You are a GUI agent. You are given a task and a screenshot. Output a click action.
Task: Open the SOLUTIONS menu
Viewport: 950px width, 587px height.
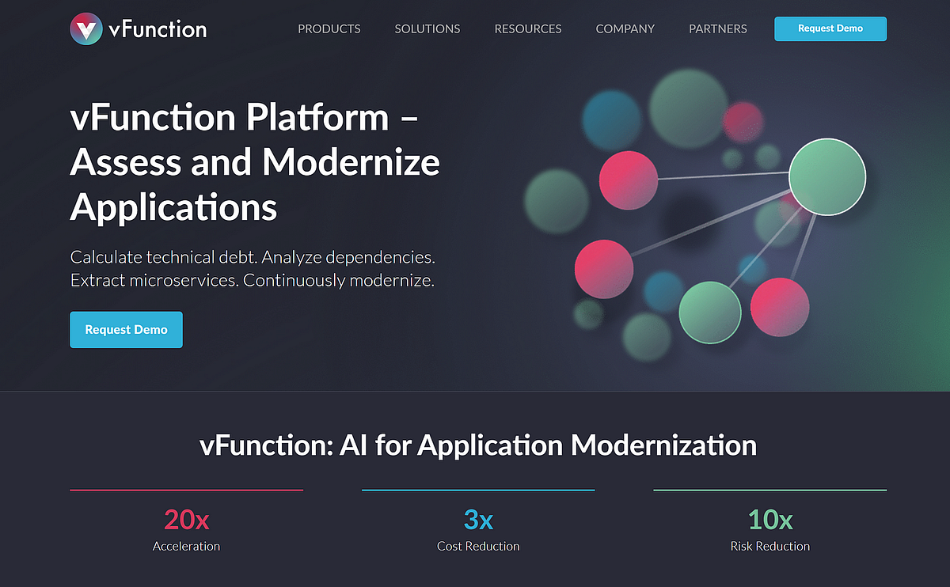427,28
